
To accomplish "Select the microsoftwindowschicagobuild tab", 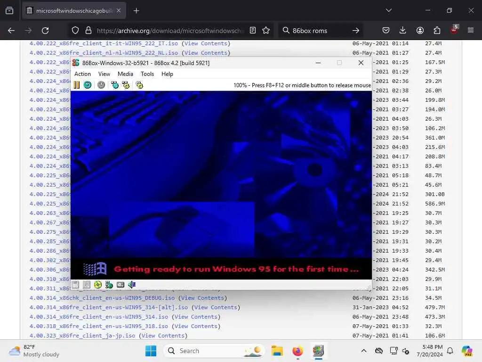I will (x=74, y=11).
